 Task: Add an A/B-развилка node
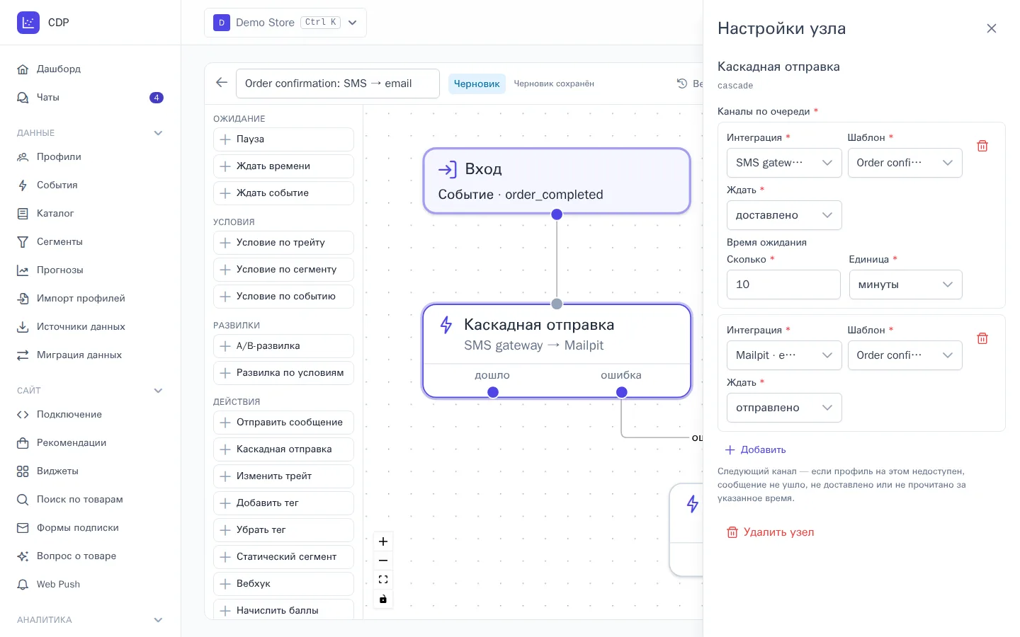pyautogui.click(x=283, y=346)
